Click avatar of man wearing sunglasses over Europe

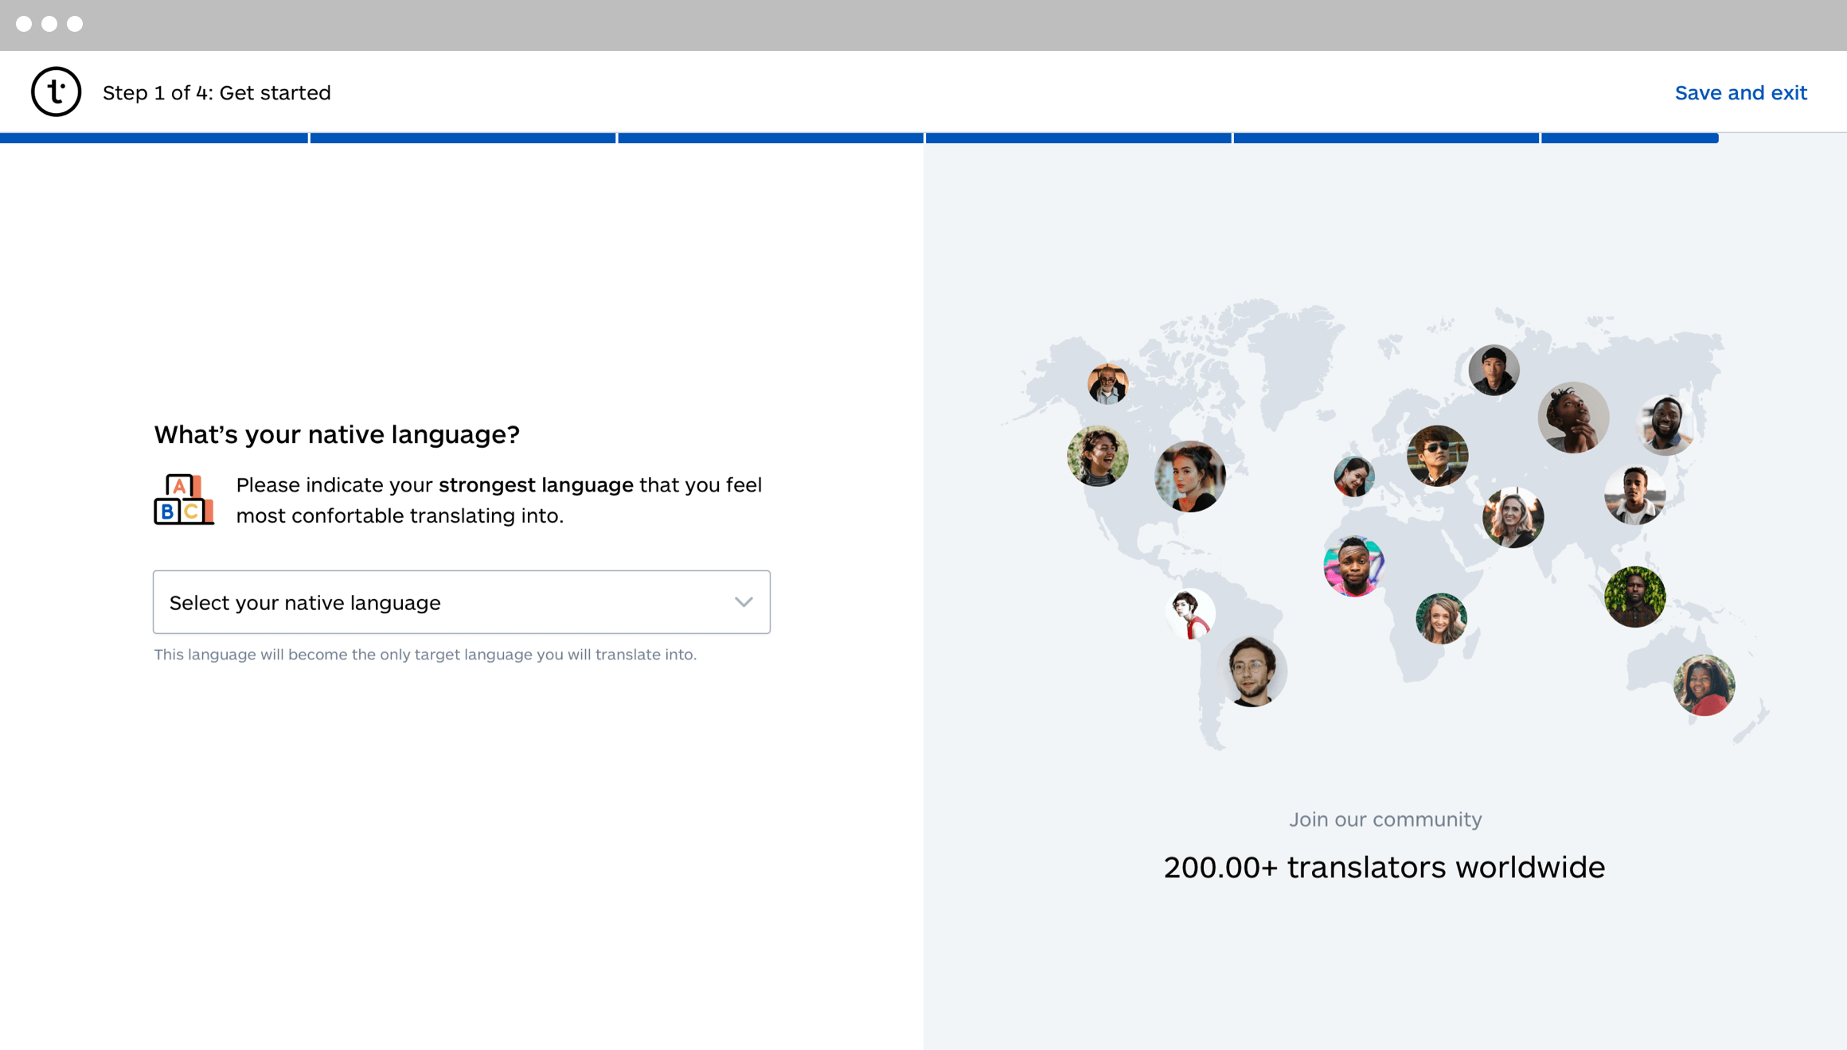point(1437,456)
